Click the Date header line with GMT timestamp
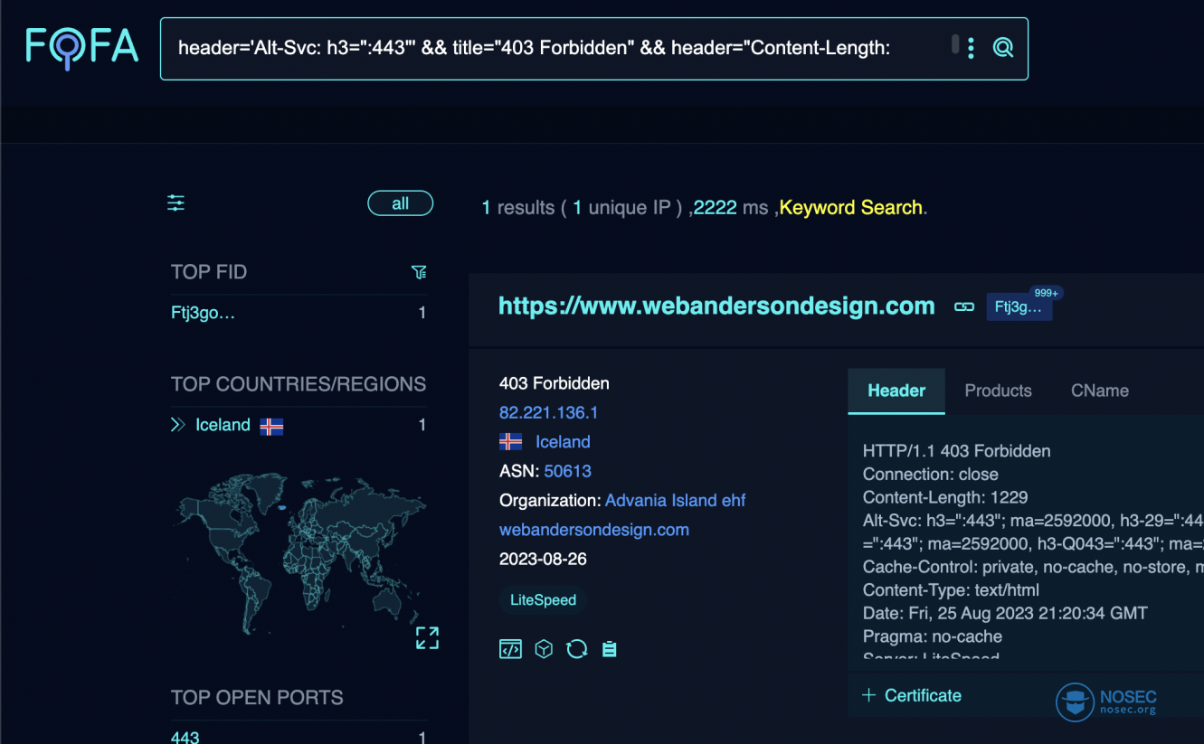 click(x=1005, y=613)
